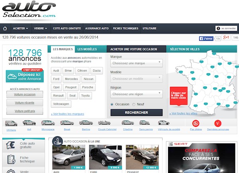This screenshot has height=173, width=239.
Task: Select the Véhicule de société car icon
Action: (x=164, y=122)
